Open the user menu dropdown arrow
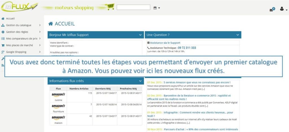 point(287,10)
